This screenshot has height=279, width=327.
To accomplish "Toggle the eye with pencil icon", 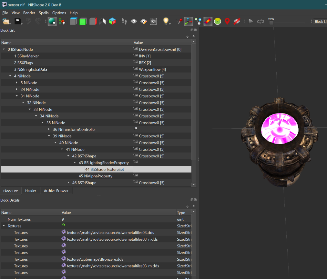I will click(143, 22).
